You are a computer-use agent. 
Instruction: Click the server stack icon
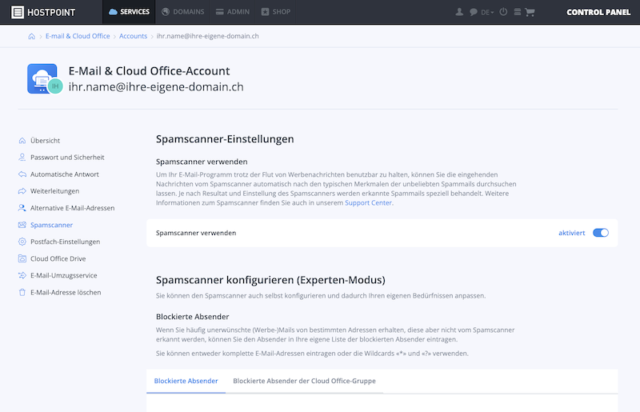(517, 12)
